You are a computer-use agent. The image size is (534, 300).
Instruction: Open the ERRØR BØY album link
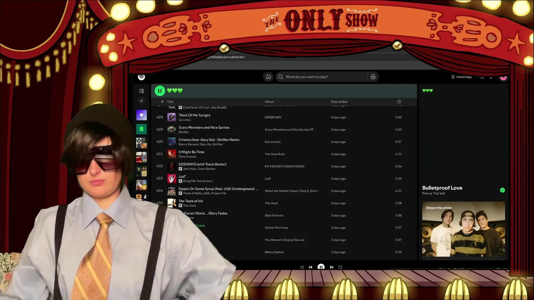[273, 117]
